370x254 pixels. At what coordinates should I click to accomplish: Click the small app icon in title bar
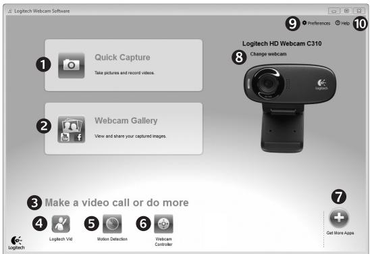(x=9, y=11)
